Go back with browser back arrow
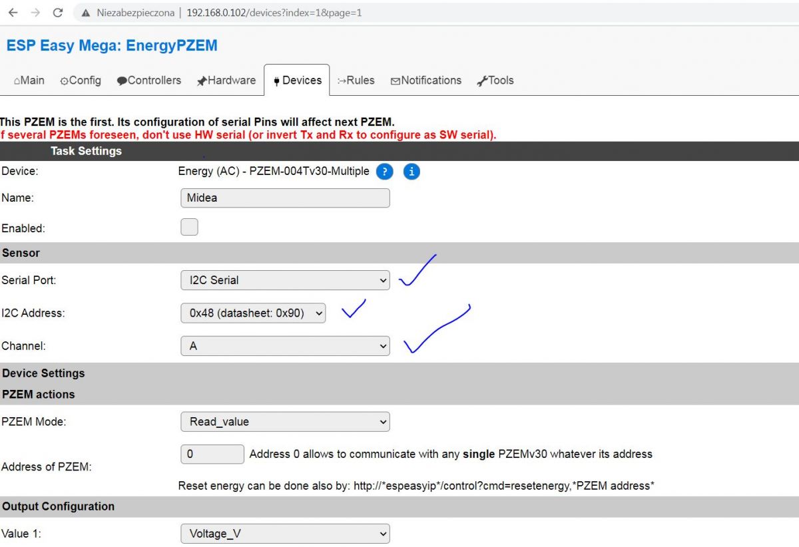The height and width of the screenshot is (547, 799). (13, 13)
